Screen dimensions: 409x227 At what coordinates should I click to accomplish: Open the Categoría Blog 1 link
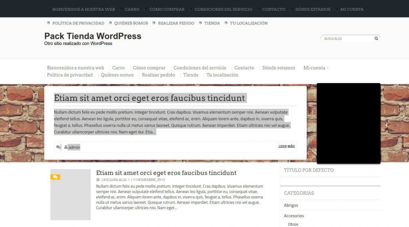coord(115,180)
